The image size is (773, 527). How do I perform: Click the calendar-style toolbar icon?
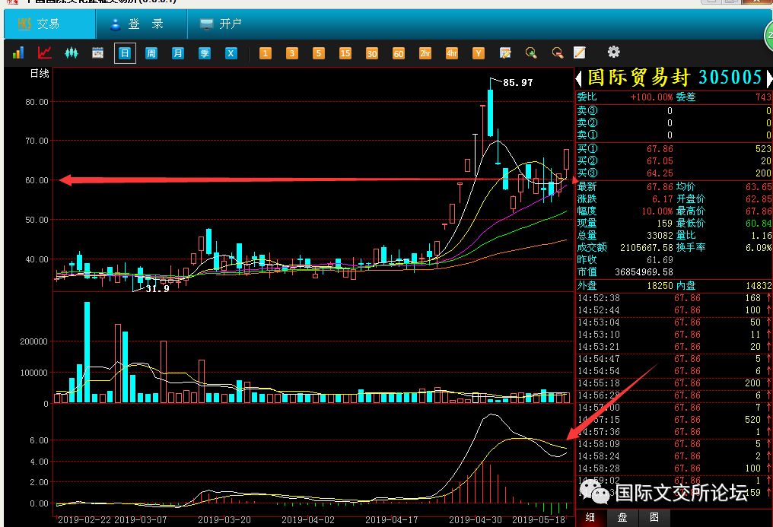[x=97, y=52]
